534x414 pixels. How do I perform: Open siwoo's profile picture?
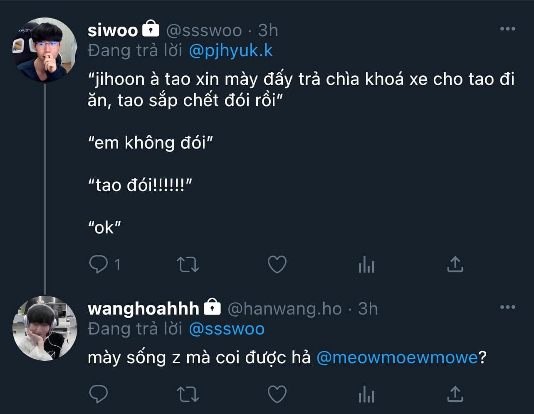point(45,50)
